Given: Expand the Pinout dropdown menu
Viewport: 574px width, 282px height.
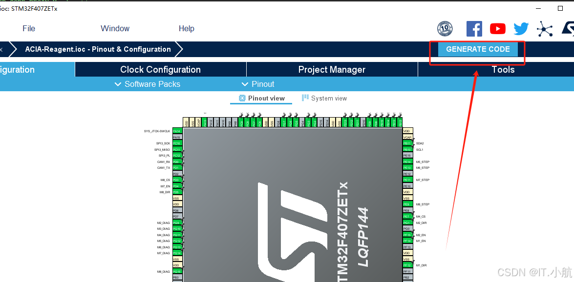Looking at the screenshot, I should click(x=258, y=84).
